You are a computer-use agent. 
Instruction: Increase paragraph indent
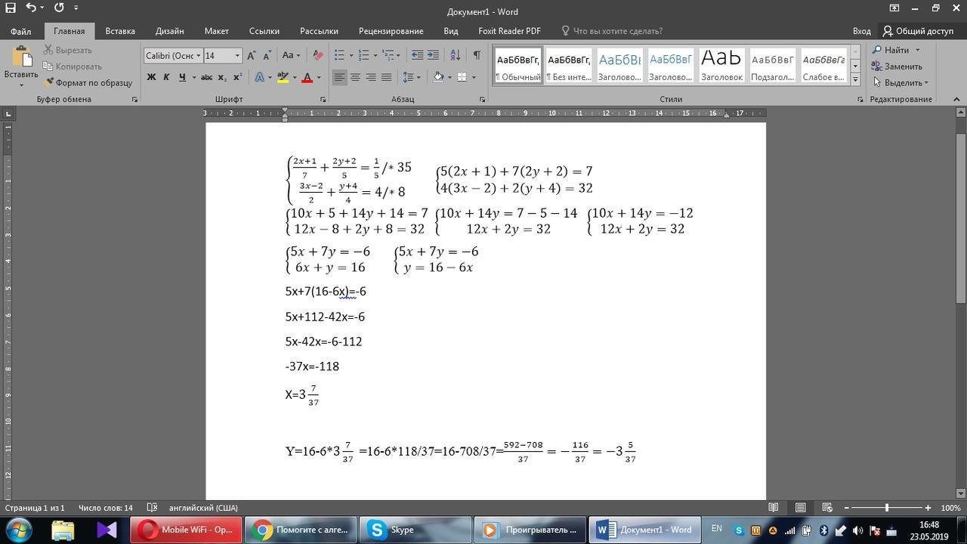click(433, 55)
